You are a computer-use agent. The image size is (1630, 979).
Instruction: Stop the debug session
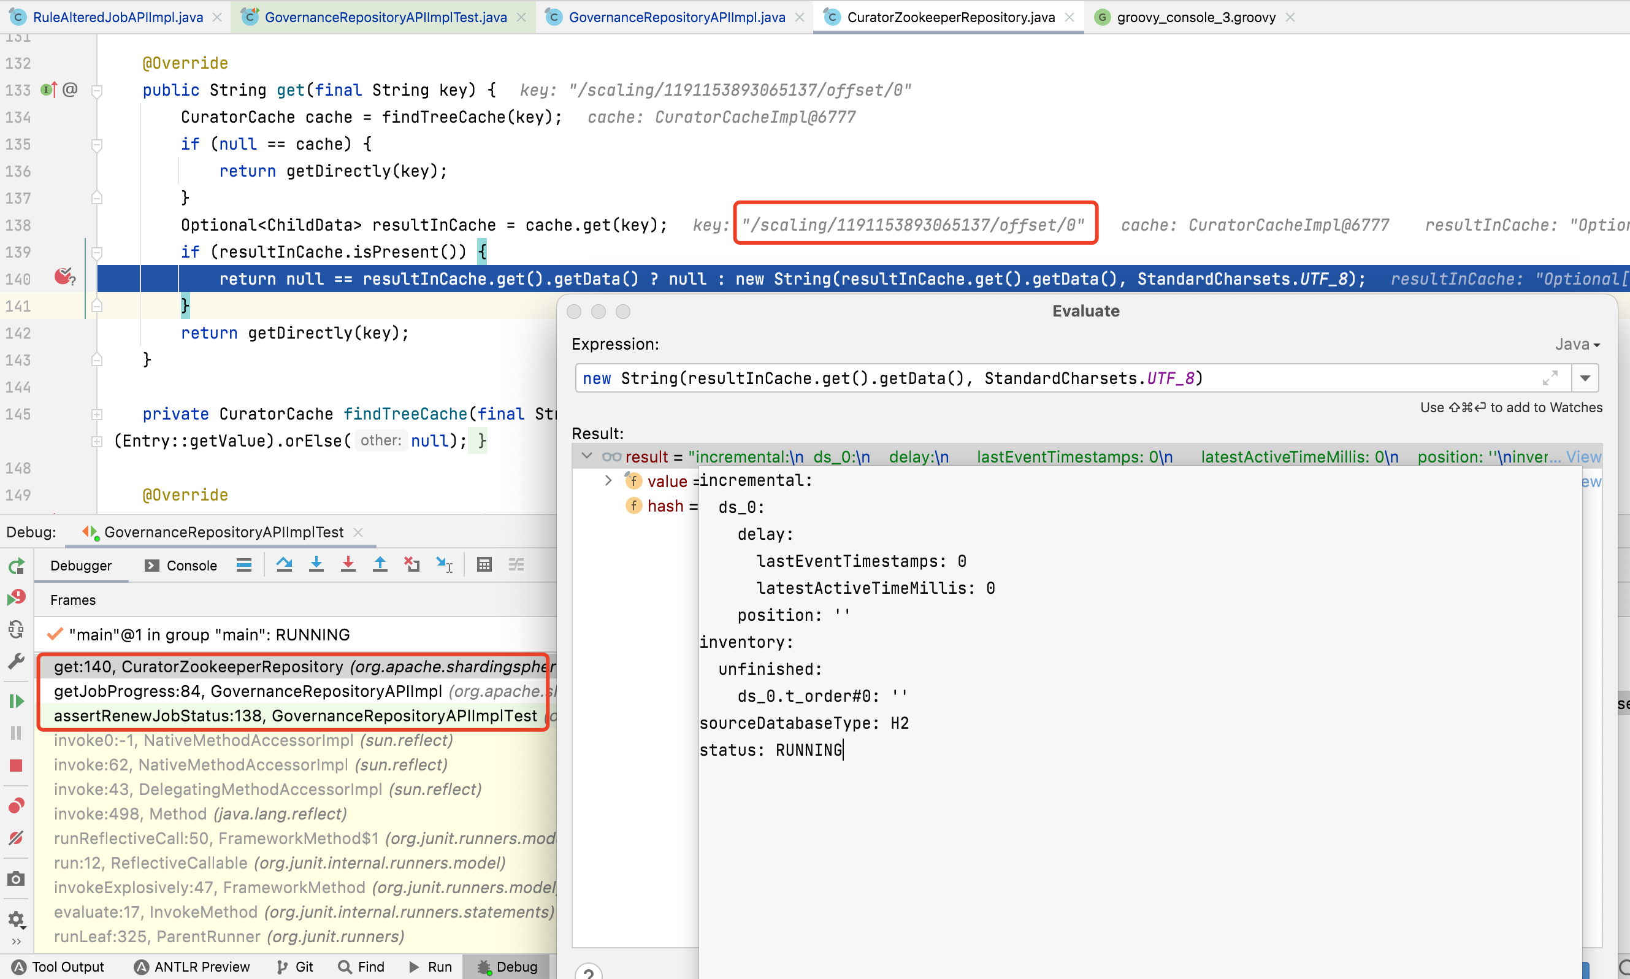pos(17,766)
